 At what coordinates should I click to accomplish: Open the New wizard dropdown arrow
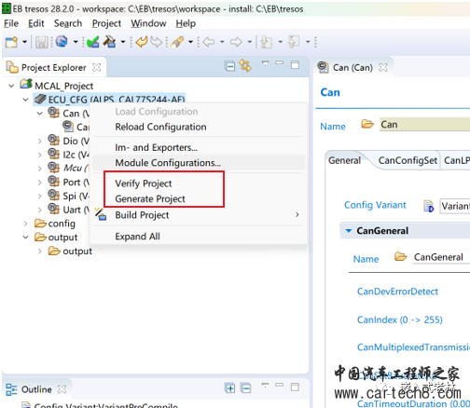pyautogui.click(x=24, y=42)
